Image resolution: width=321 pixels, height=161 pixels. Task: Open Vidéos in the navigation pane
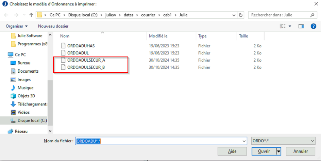coord(20,112)
